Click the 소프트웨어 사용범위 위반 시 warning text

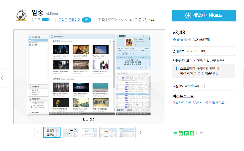click(x=200, y=69)
